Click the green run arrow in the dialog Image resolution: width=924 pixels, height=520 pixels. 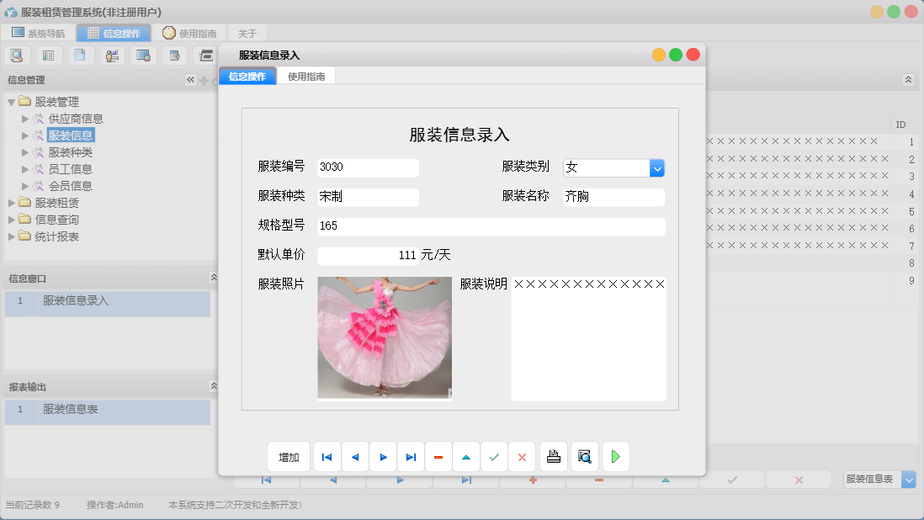pyautogui.click(x=615, y=456)
